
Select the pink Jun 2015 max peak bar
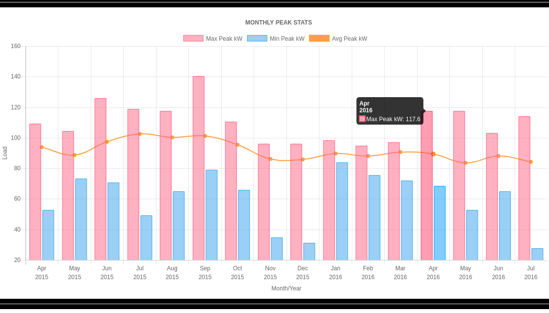[x=101, y=179]
